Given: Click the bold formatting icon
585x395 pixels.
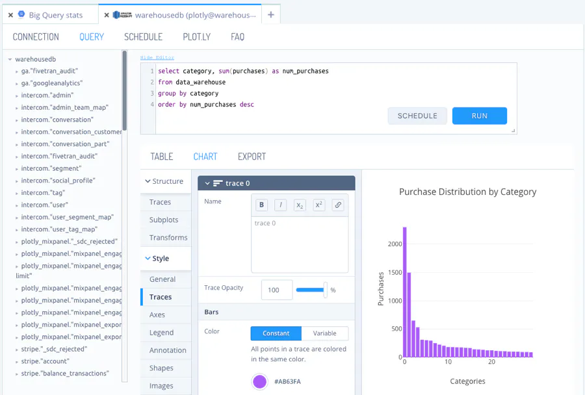Looking at the screenshot, I should tap(261, 205).
